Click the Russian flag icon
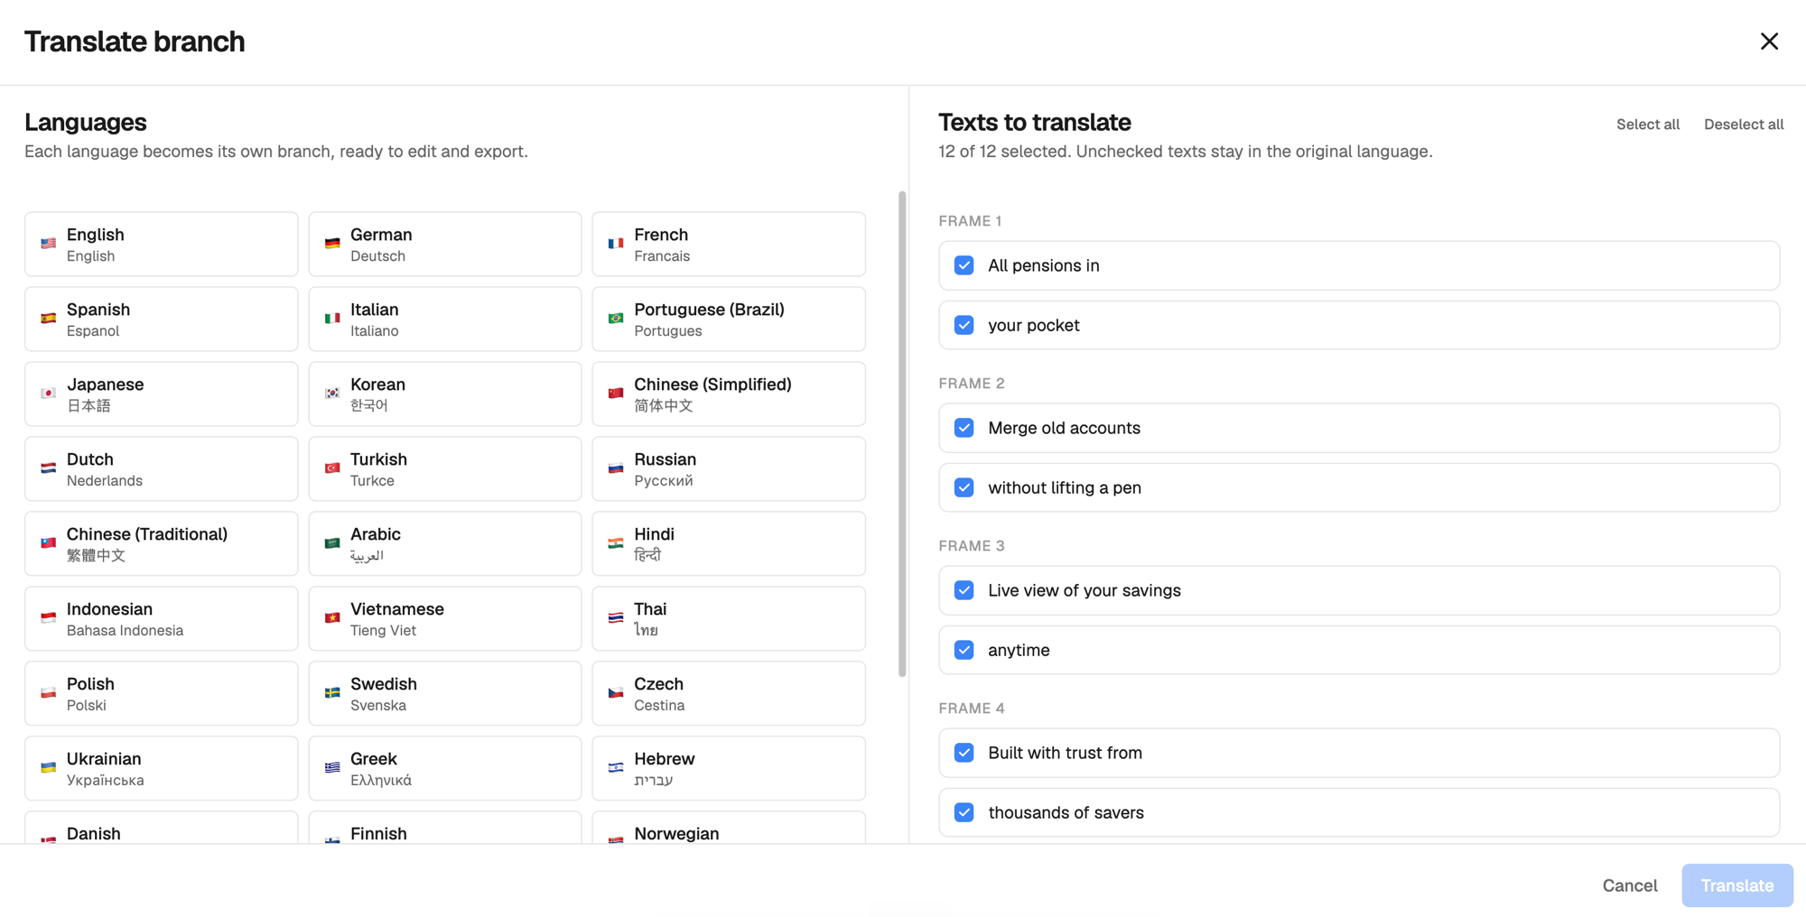Viewport: 1806px width, 917px height. [x=616, y=468]
